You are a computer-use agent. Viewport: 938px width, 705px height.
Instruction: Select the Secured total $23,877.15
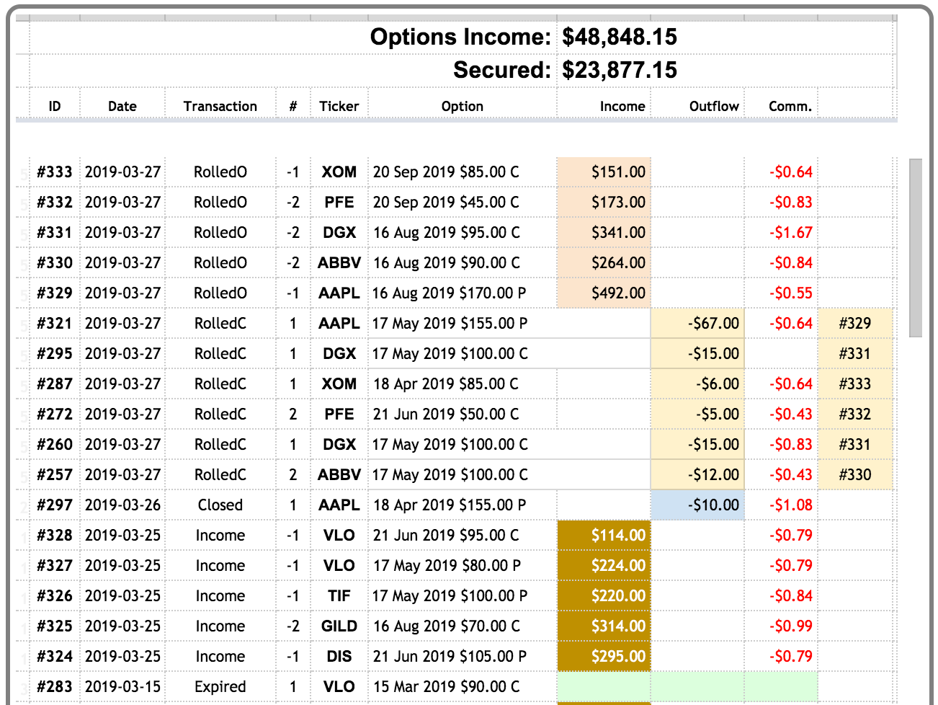(x=620, y=70)
